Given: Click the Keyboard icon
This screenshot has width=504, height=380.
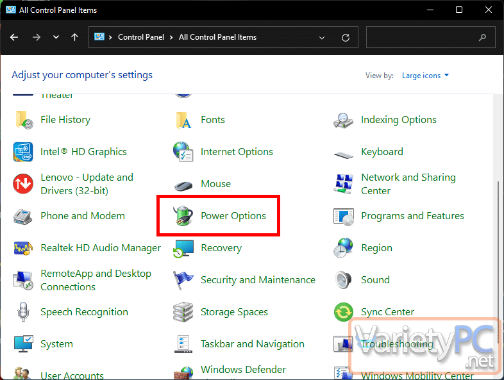Looking at the screenshot, I should point(343,155).
